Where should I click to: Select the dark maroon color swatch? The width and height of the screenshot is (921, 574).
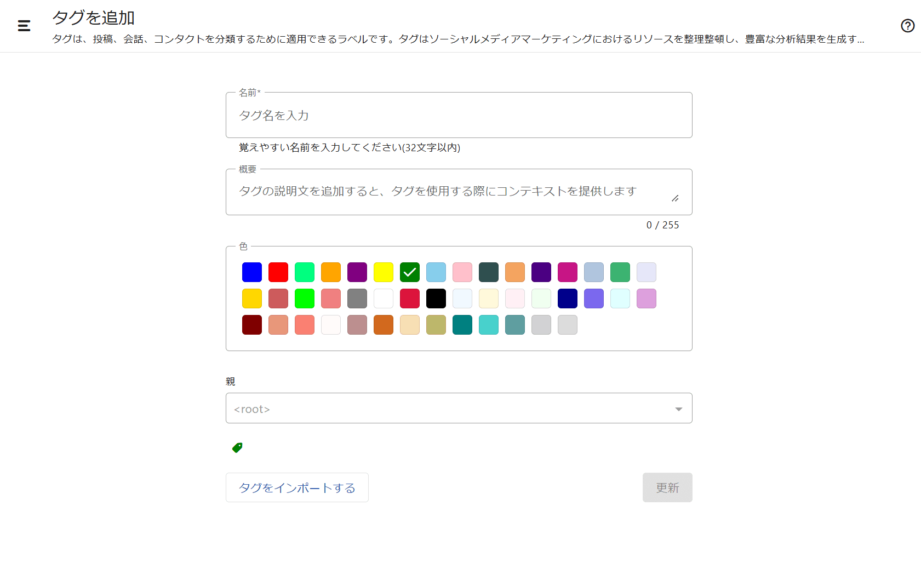(x=252, y=325)
